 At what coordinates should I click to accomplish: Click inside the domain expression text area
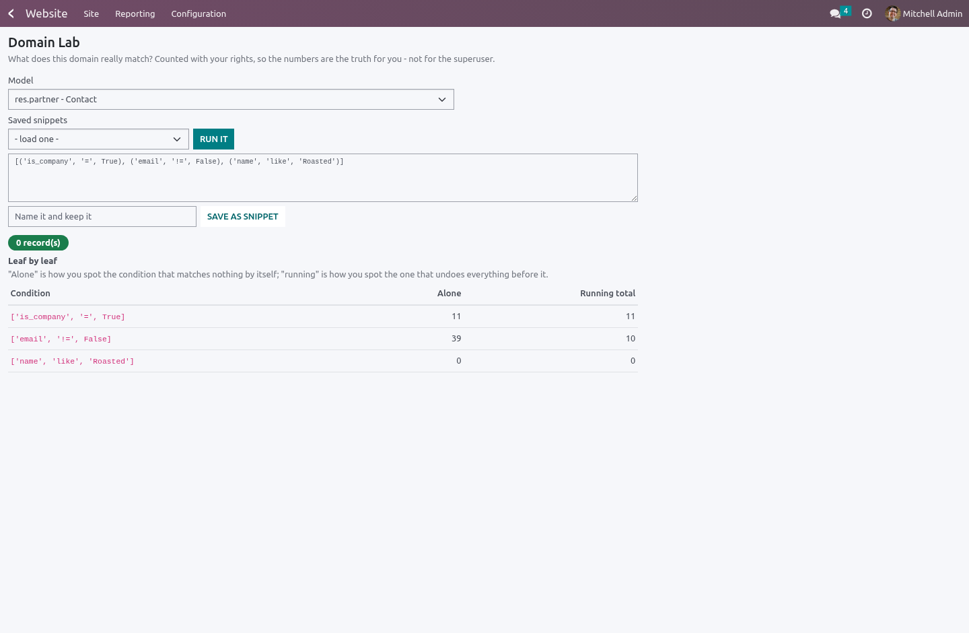pos(323,178)
